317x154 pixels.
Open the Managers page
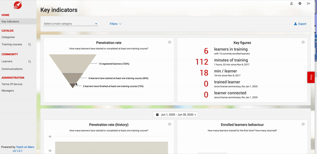pos(8,90)
